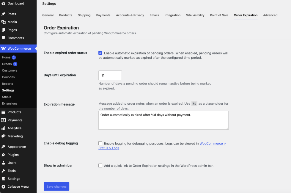Click the Home badge showing 2
The width and height of the screenshot is (291, 193).
14,57
